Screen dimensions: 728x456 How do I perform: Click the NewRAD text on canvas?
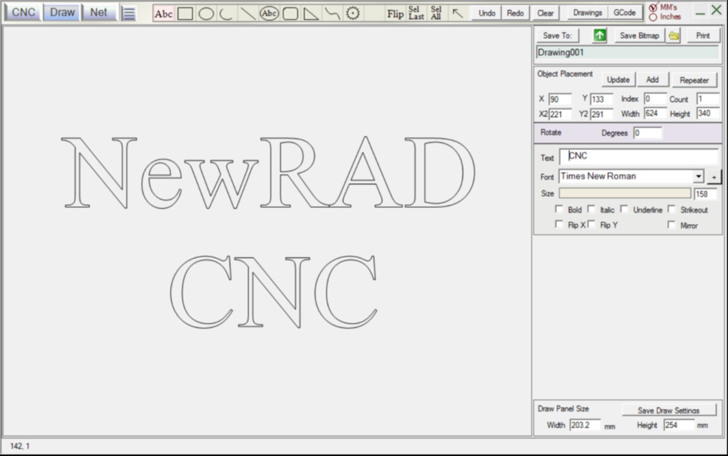point(268,172)
